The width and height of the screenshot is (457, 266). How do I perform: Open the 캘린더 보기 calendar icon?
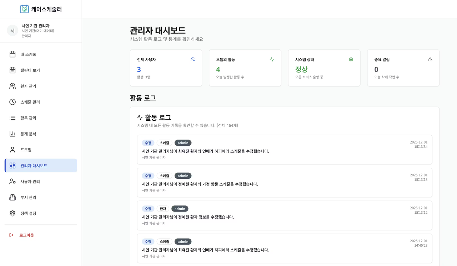tap(12, 70)
